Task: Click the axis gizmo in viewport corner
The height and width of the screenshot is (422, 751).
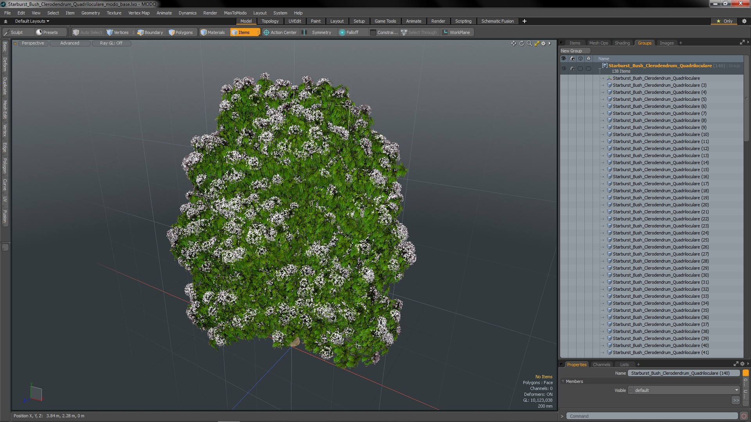Action: (33, 393)
